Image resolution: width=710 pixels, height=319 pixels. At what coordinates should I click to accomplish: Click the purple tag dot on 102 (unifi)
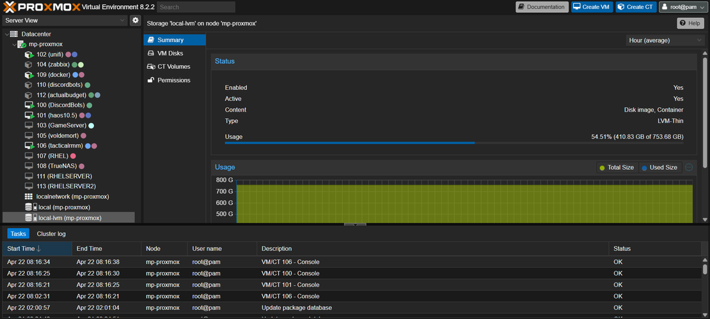coord(68,55)
